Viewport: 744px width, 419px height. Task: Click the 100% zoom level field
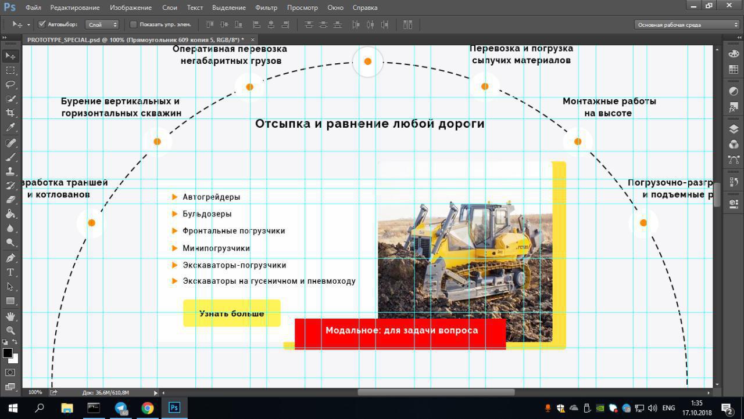[x=35, y=393]
